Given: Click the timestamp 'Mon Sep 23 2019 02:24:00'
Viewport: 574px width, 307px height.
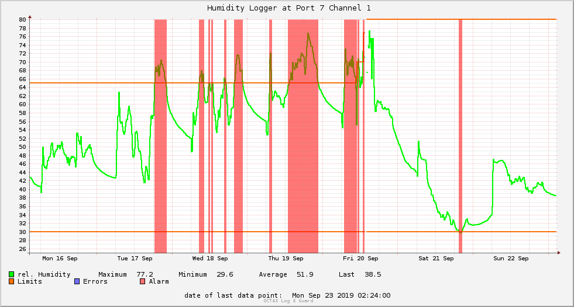Looking at the screenshot, I should pos(341,295).
